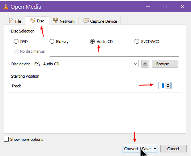This screenshot has width=191, height=156.
Task: Click the File tab's media file icon
Action: point(11,21)
